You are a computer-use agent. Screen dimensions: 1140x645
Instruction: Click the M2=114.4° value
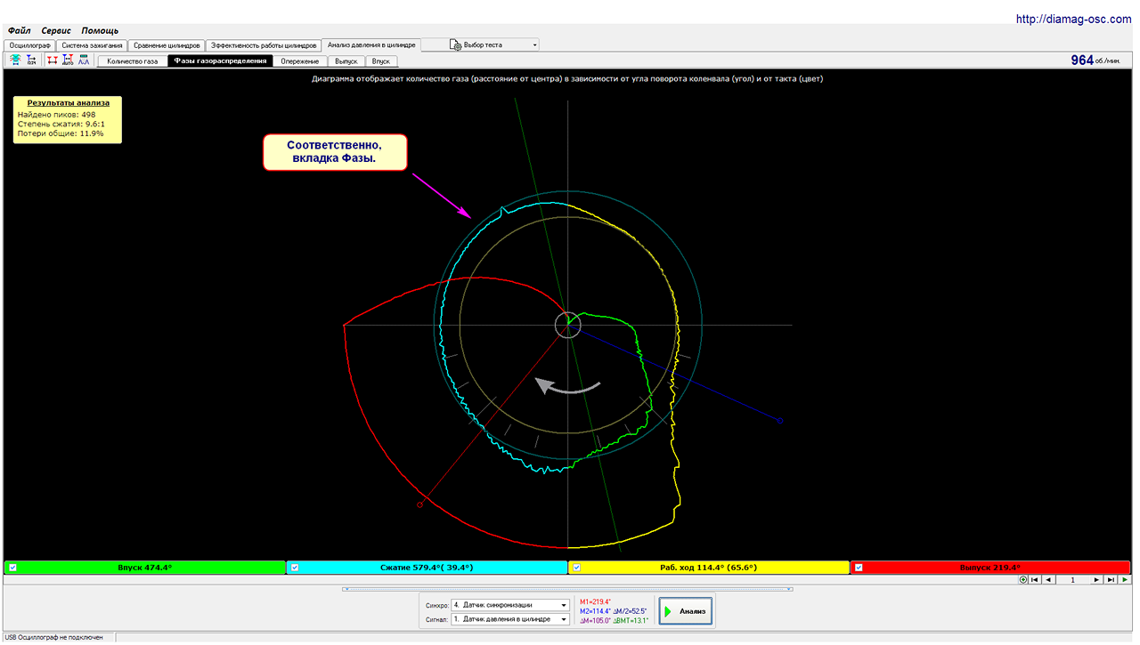coord(597,611)
